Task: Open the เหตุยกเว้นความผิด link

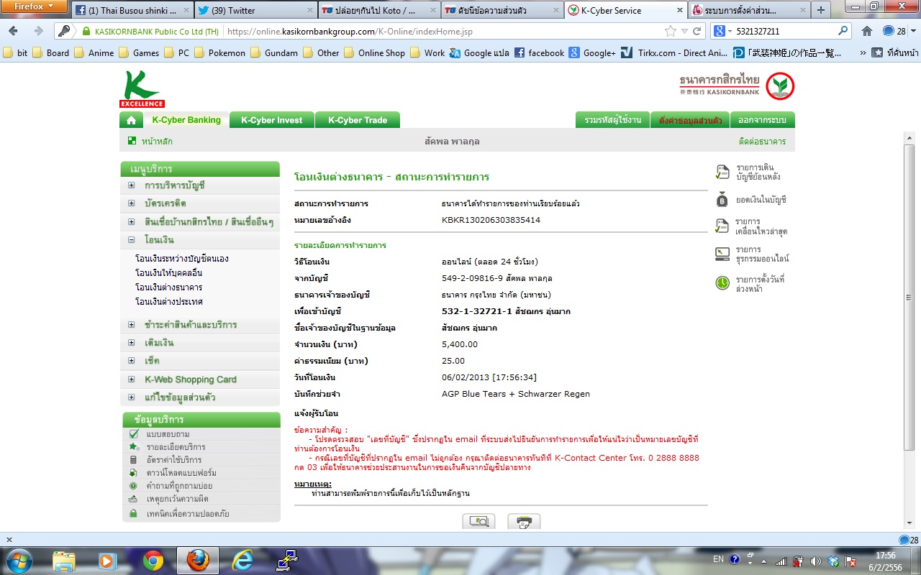Action: point(176,499)
